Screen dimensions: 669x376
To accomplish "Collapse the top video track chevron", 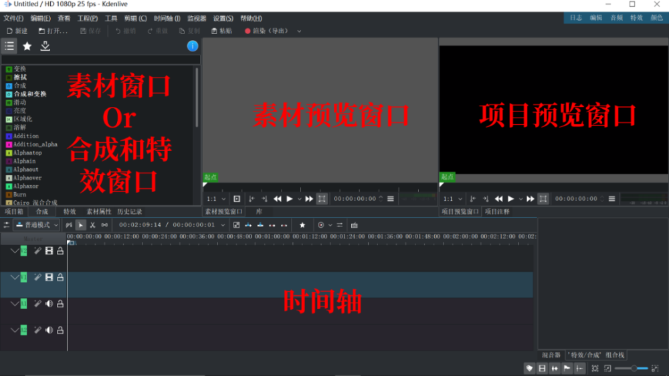I will [15, 251].
